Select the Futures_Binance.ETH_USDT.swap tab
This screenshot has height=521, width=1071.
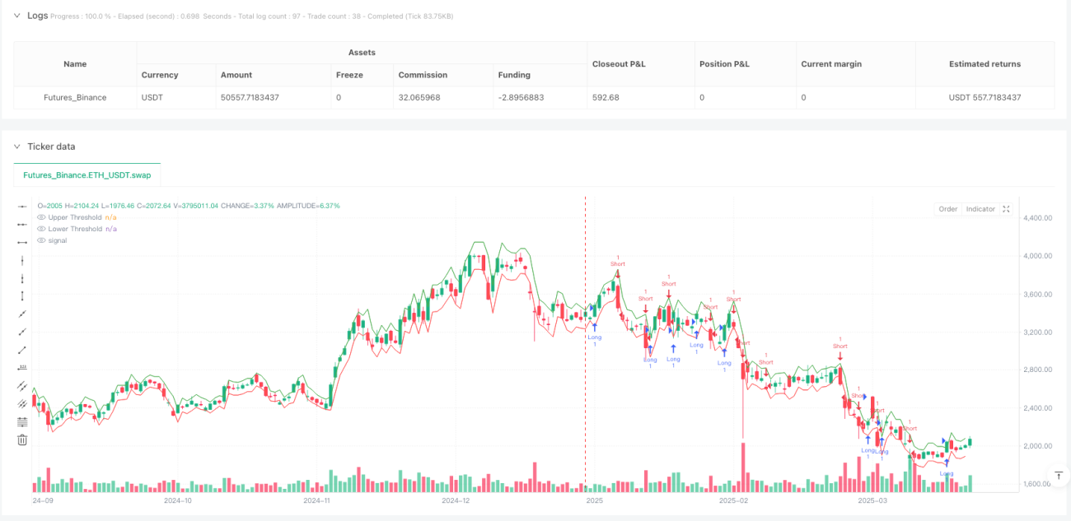[x=87, y=175]
